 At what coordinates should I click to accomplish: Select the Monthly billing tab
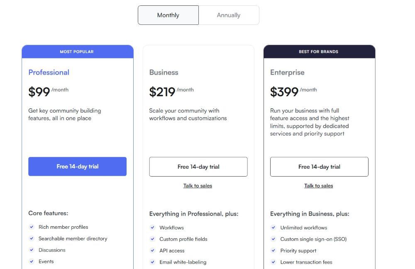click(168, 15)
